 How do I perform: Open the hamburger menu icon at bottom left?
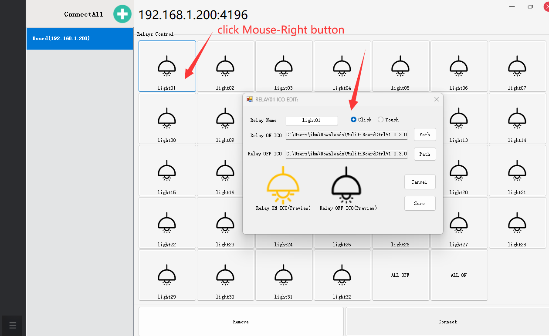click(12, 325)
